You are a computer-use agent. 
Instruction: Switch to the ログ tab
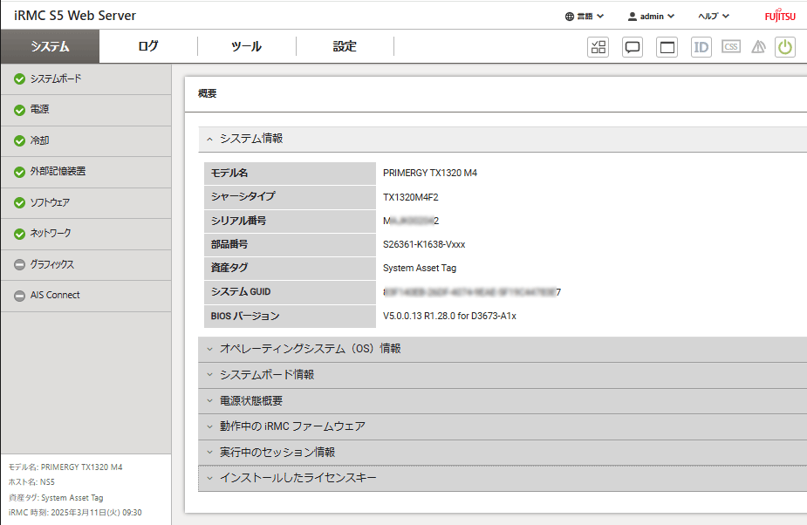tap(148, 46)
